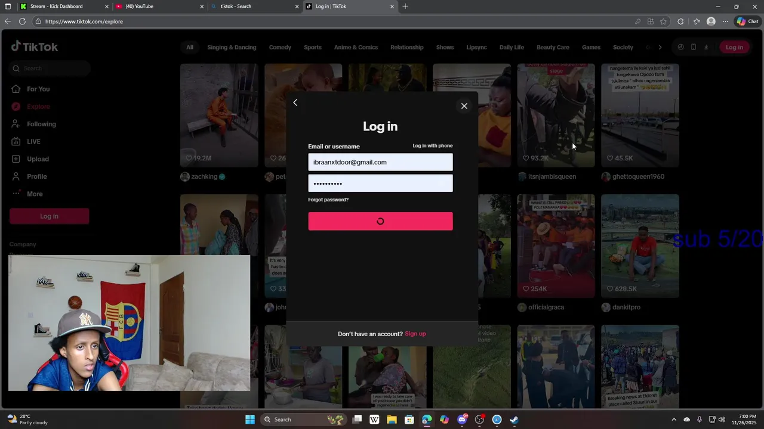Open Explore in the sidebar
The width and height of the screenshot is (764, 429).
pos(38,107)
